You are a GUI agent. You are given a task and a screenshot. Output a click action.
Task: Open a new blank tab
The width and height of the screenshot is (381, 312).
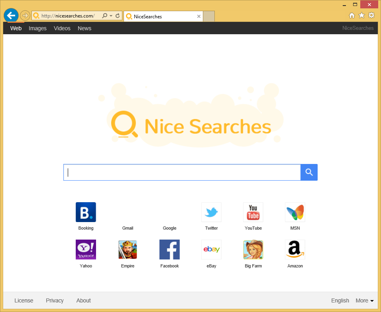click(x=209, y=16)
